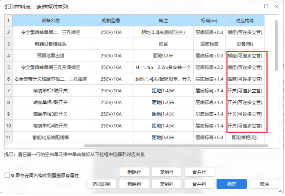The width and height of the screenshot is (285, 196).
Task: Open 对应构件 cell in row 4
Action: 244,56
